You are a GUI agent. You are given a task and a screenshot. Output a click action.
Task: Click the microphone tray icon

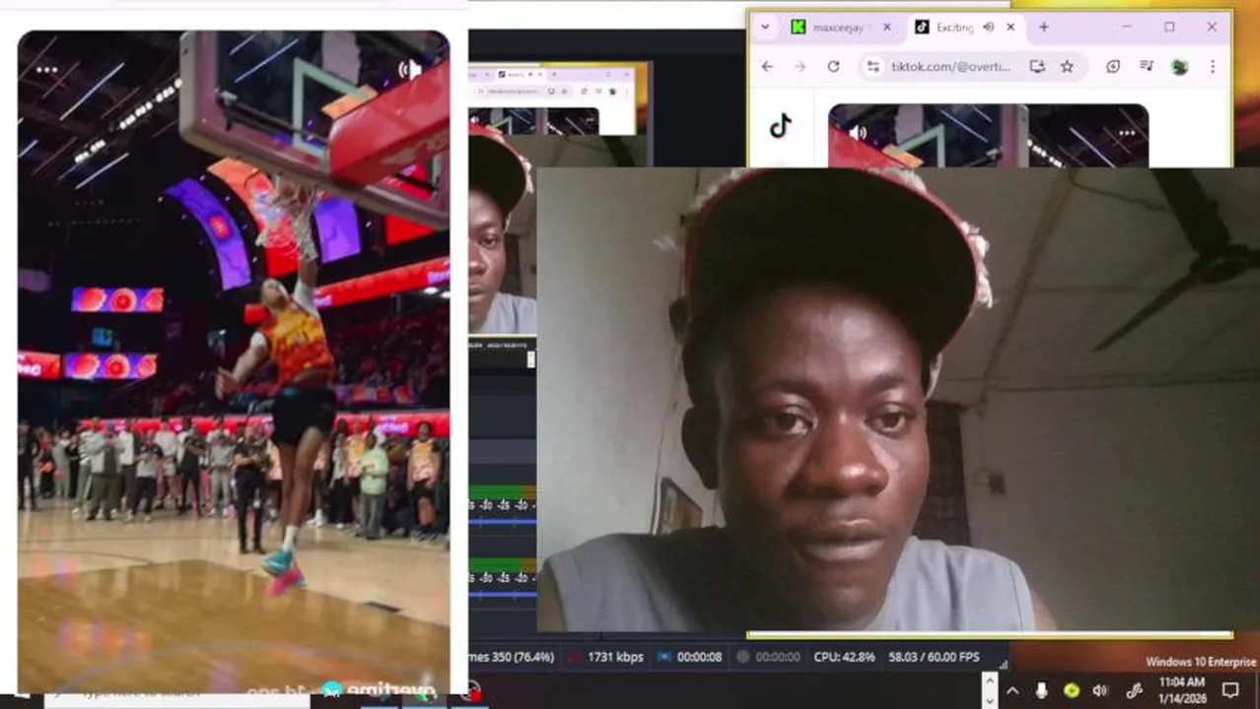click(x=1041, y=691)
